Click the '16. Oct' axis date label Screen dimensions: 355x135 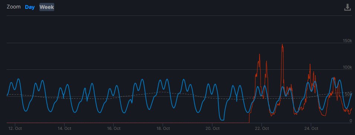(113, 128)
